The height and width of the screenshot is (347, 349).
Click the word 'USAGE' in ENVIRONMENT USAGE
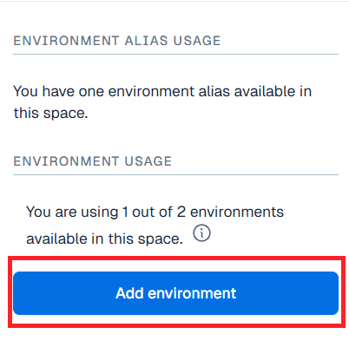tap(148, 161)
